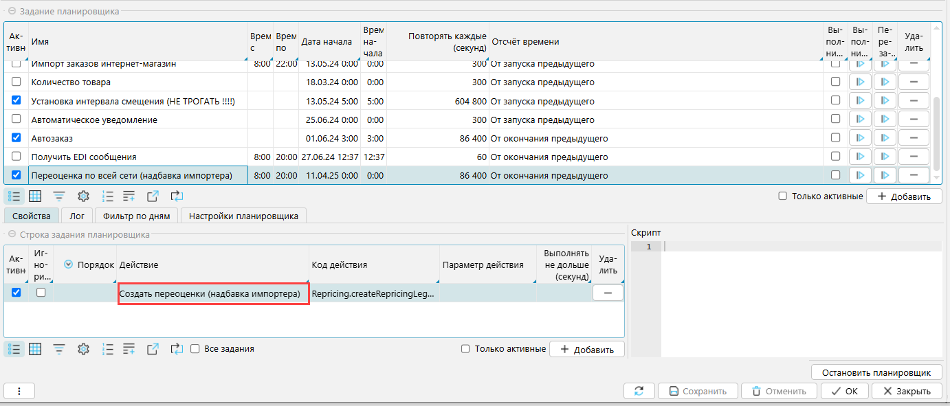950x406 pixels.
Task: Uncheck the active box for Автозаказ
Action: pos(16,138)
